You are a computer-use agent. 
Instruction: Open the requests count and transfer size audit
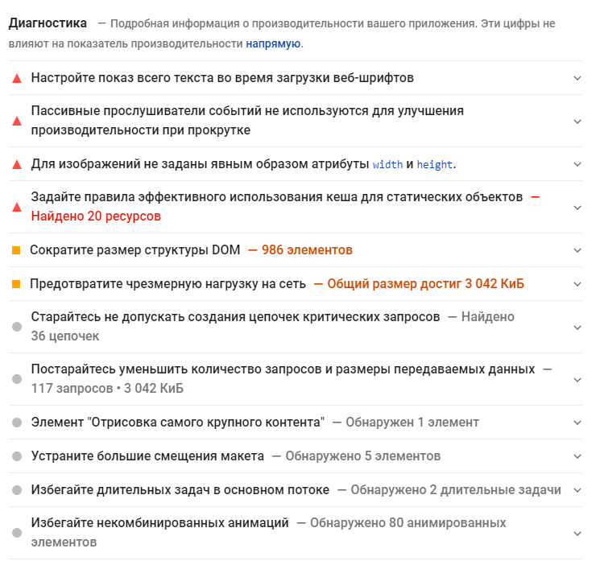point(283,369)
